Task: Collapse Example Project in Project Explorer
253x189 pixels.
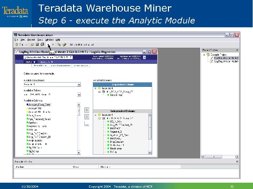Action: point(204,55)
